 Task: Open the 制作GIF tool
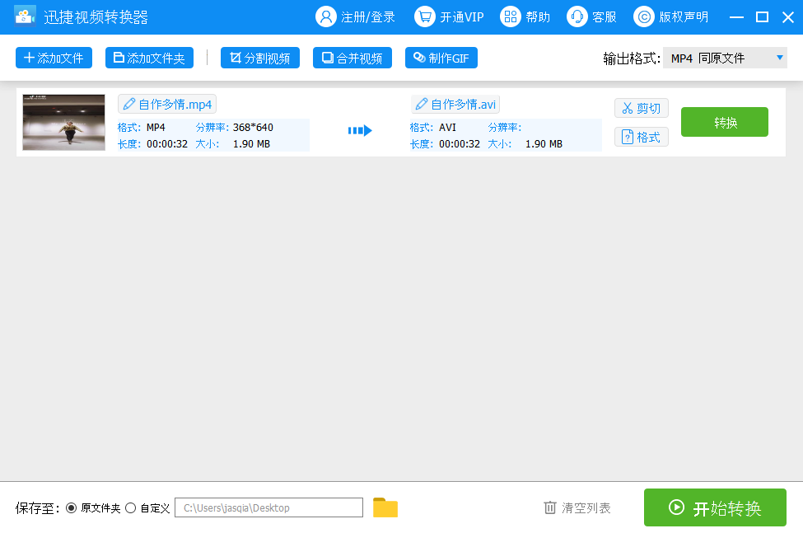click(441, 58)
